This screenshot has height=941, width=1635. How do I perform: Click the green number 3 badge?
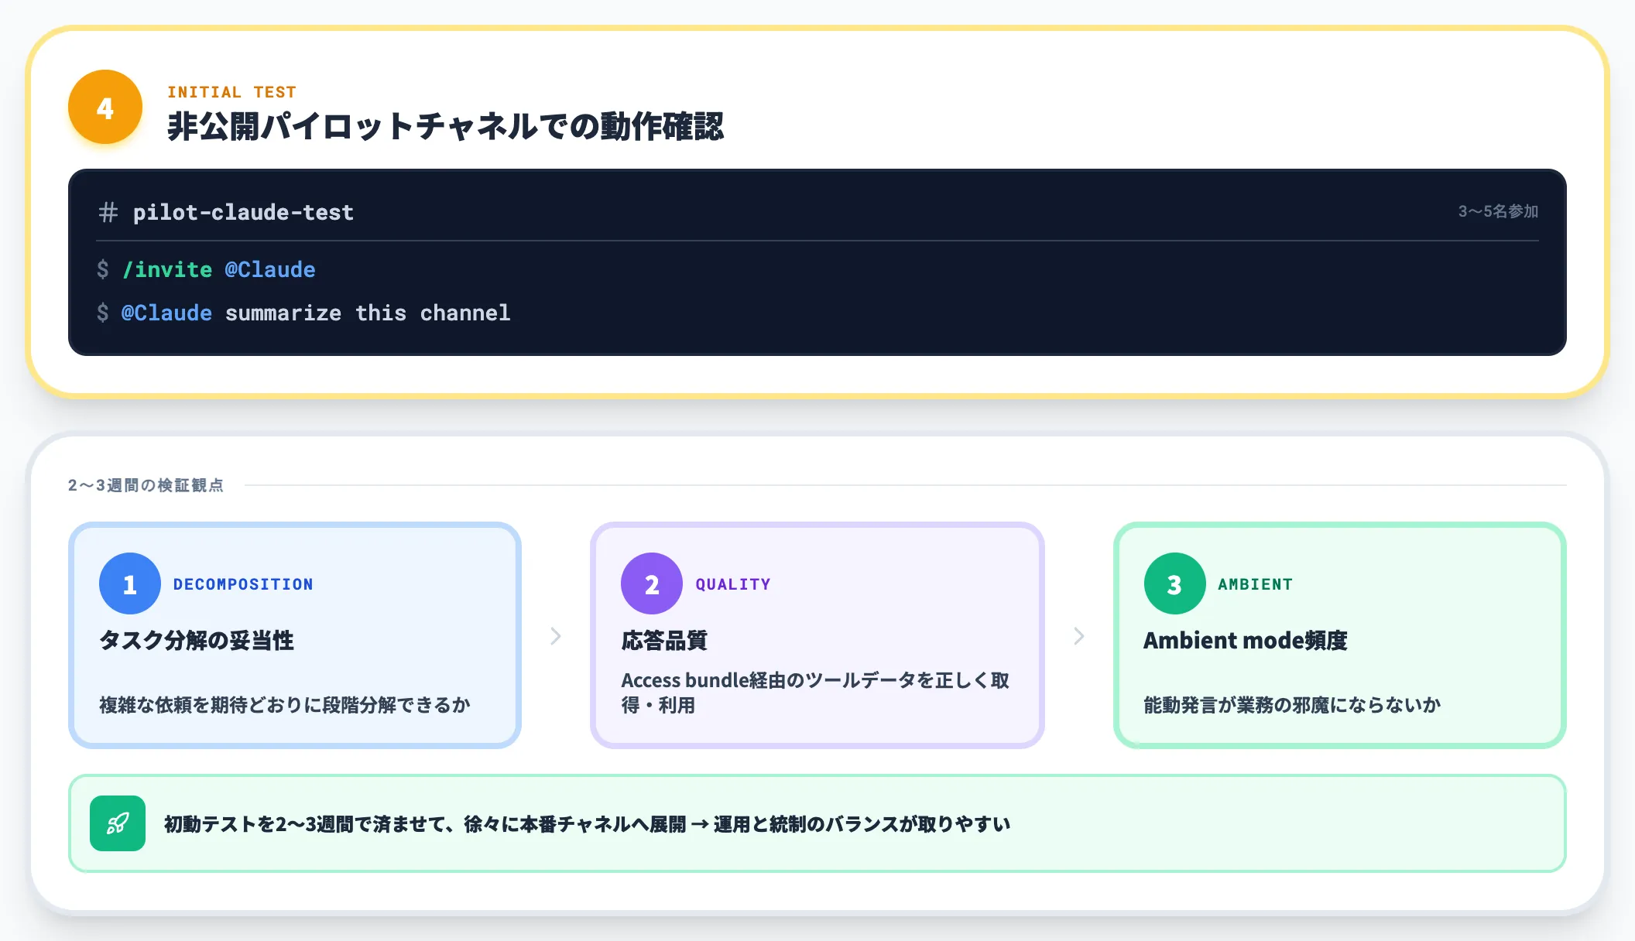click(1174, 583)
